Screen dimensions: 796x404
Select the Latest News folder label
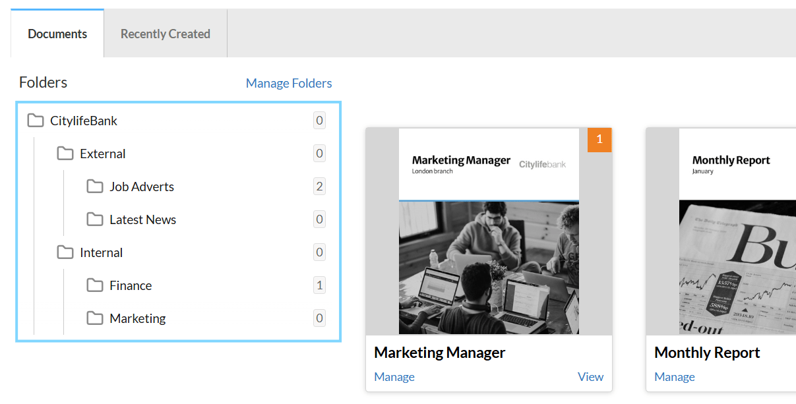(142, 219)
